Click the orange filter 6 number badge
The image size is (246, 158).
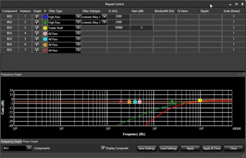[x=45, y=44]
